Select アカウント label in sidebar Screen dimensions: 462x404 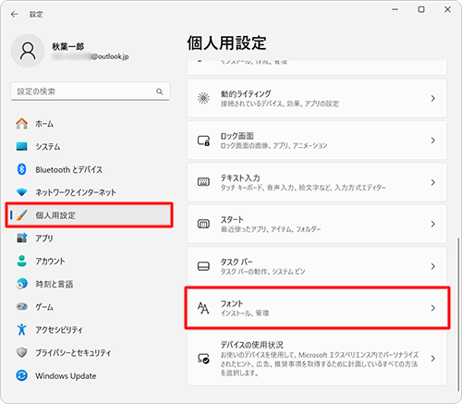coord(50,261)
